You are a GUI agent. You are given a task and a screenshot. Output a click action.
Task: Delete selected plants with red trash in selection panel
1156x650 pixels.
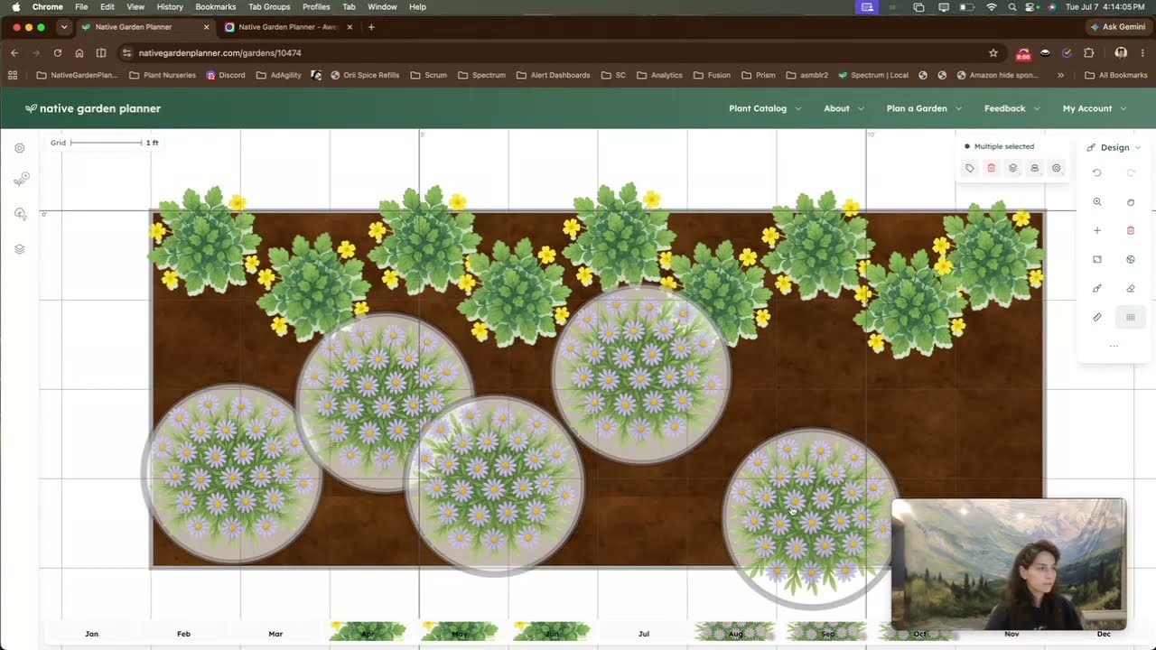pos(991,168)
